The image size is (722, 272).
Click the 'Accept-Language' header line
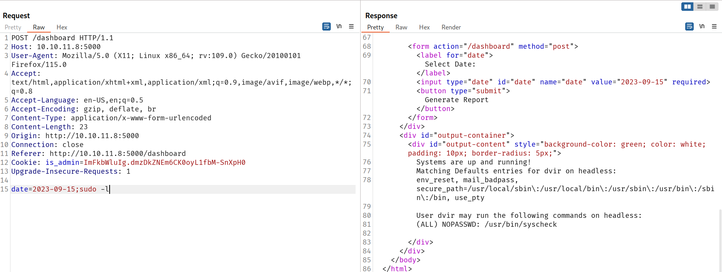[x=77, y=100]
